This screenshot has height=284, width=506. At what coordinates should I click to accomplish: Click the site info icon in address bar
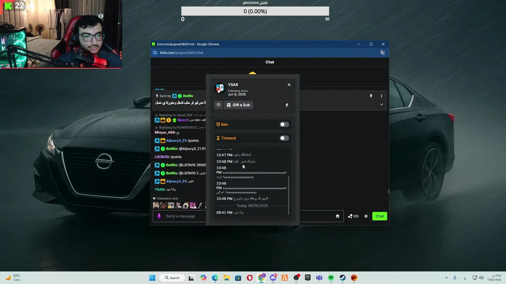155,52
